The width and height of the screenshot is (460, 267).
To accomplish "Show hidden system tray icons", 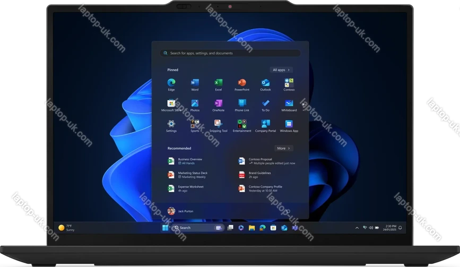I will click(357, 228).
